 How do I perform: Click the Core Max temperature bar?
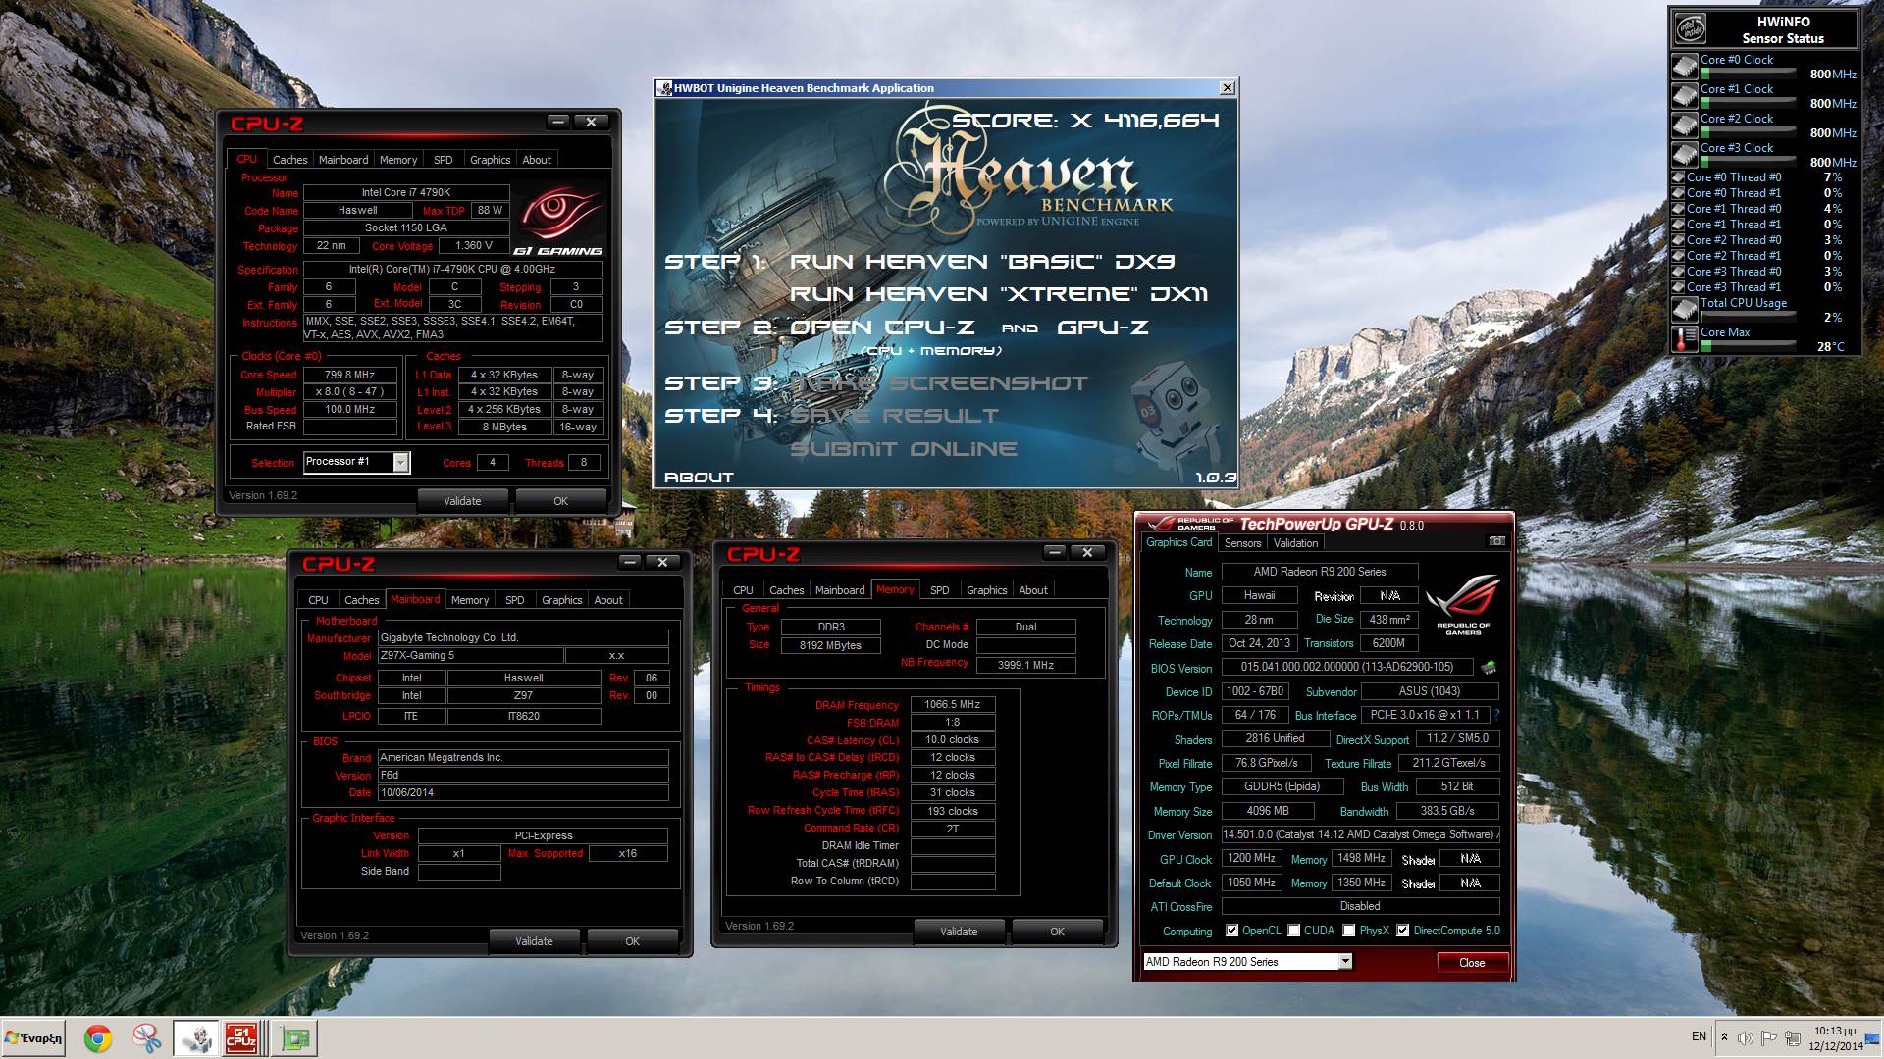tap(1749, 345)
